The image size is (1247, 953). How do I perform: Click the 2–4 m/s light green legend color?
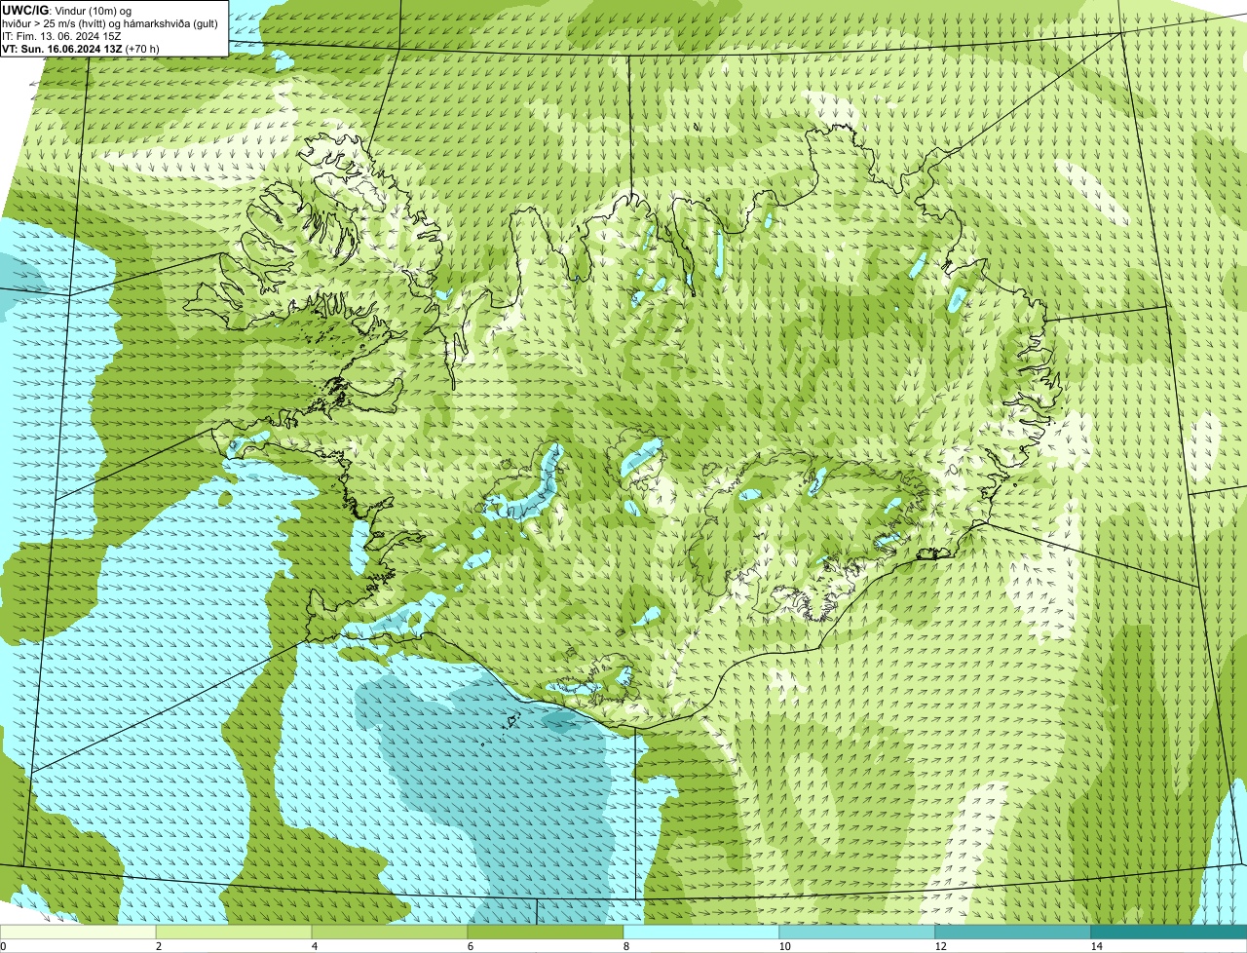coord(234,932)
